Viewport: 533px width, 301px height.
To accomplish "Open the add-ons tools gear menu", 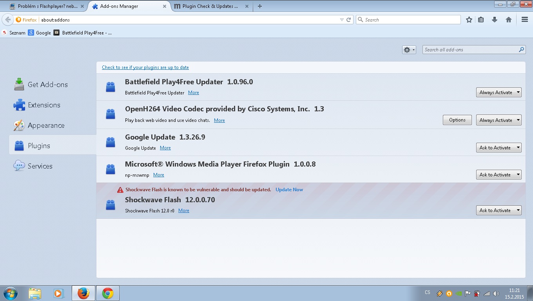I will [x=409, y=50].
